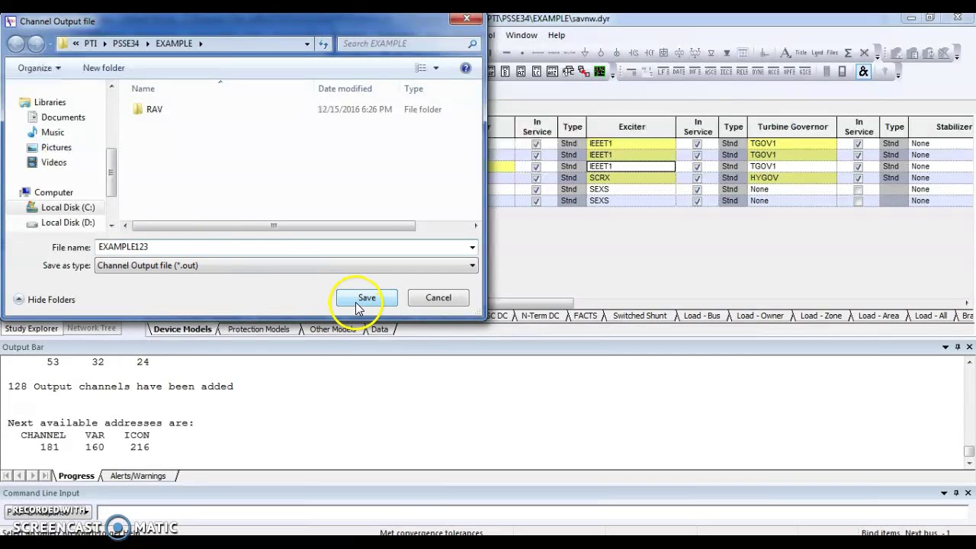Click the File name input field
Image resolution: width=976 pixels, height=549 pixels.
tap(281, 247)
